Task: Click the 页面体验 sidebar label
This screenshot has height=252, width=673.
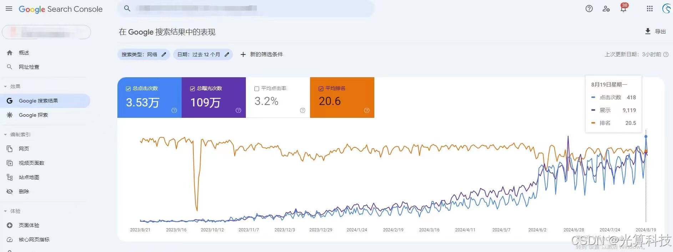Action: pos(29,225)
